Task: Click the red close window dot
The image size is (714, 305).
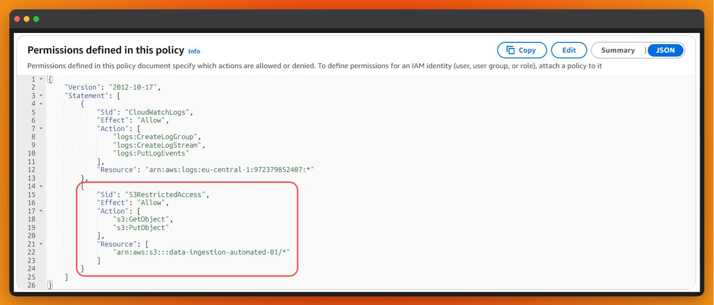Action: point(17,19)
